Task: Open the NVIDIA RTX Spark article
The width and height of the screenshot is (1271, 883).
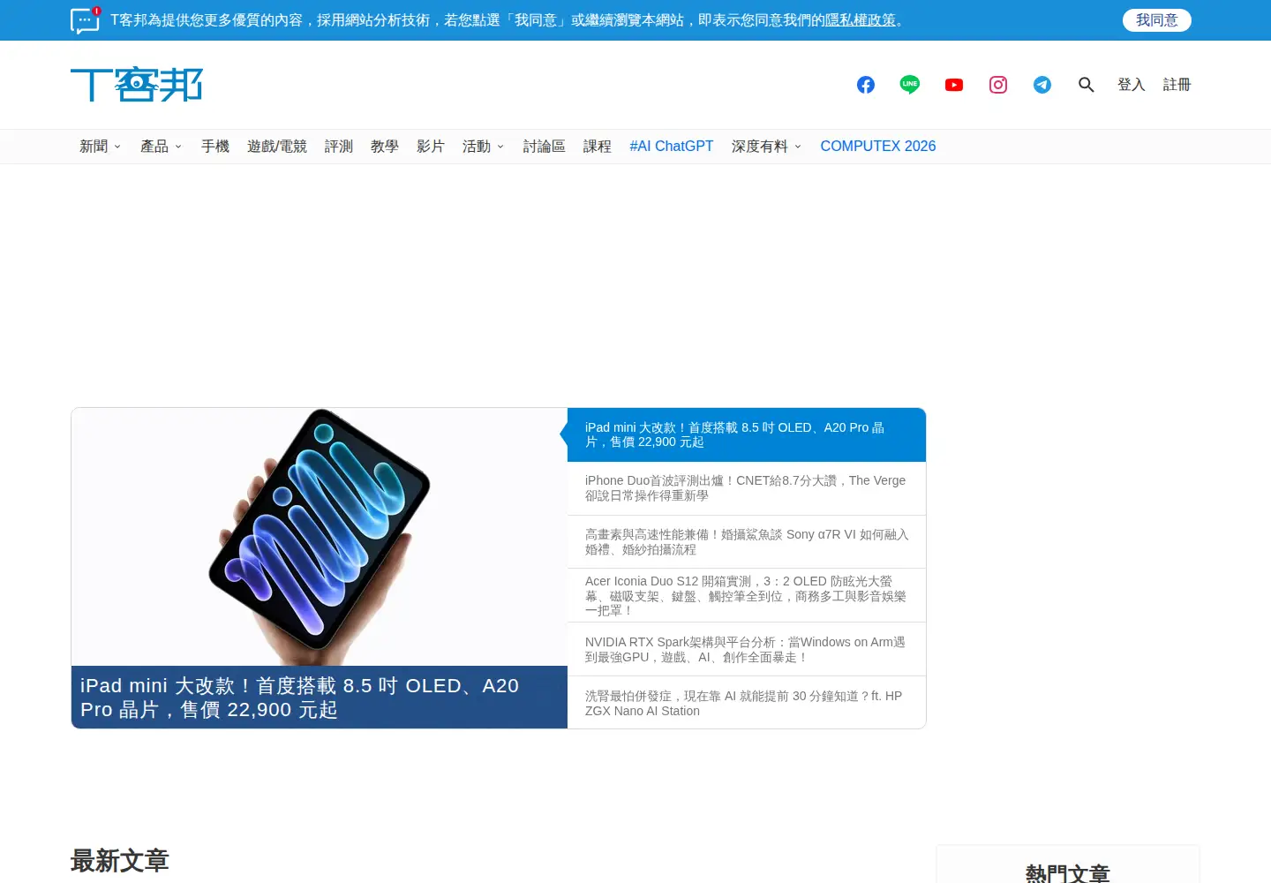Action: coord(747,650)
